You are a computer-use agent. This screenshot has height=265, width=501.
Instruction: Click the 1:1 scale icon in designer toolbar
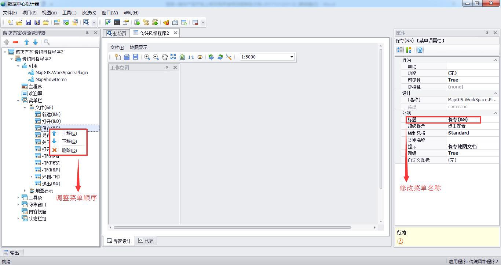click(x=191, y=57)
